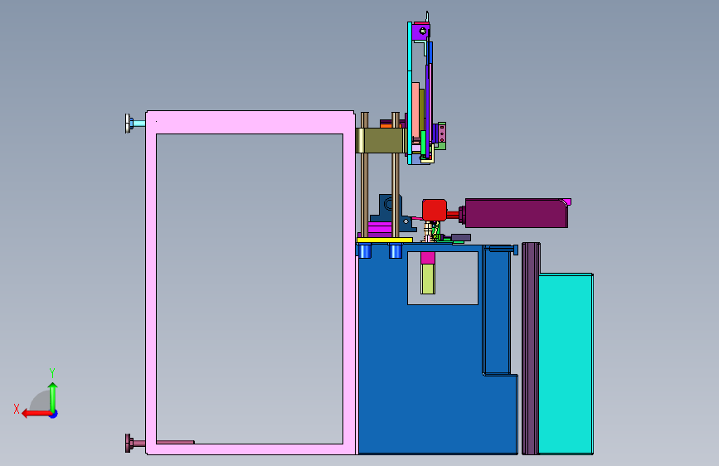The width and height of the screenshot is (719, 466).
Task: Select the violet block atop the vertical assembly
Action: 420,32
